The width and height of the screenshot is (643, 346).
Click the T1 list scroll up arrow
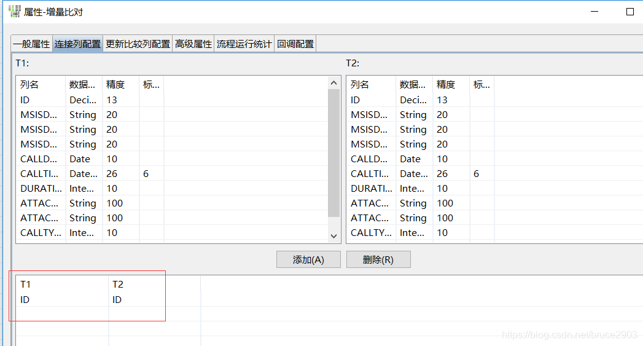(334, 83)
